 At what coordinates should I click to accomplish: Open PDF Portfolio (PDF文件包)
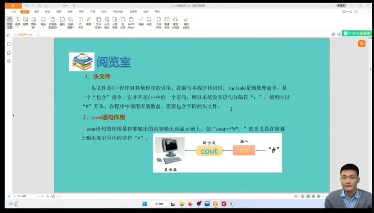pos(131,22)
